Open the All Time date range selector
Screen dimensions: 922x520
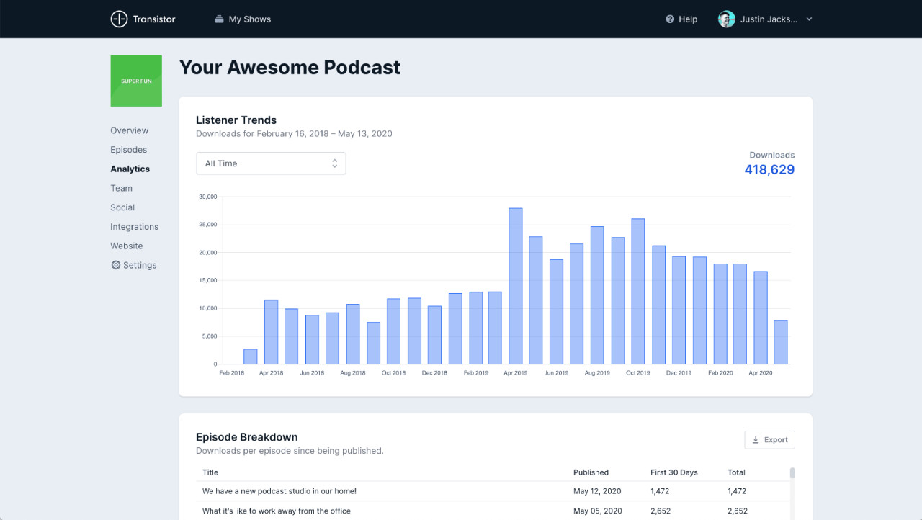pyautogui.click(x=271, y=163)
